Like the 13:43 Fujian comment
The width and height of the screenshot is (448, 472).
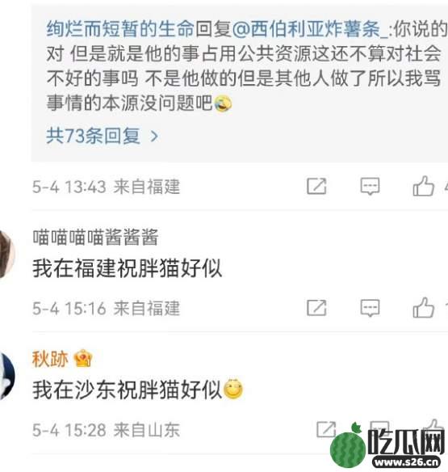[x=423, y=186]
